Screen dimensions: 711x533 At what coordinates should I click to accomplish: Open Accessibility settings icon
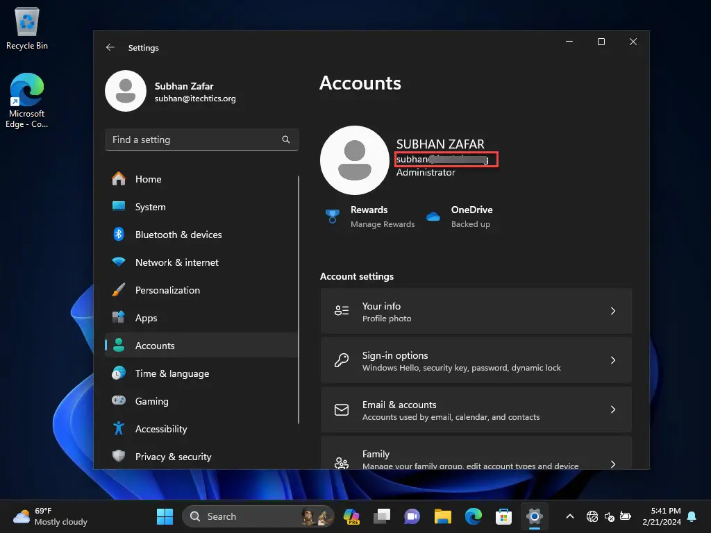pos(118,429)
